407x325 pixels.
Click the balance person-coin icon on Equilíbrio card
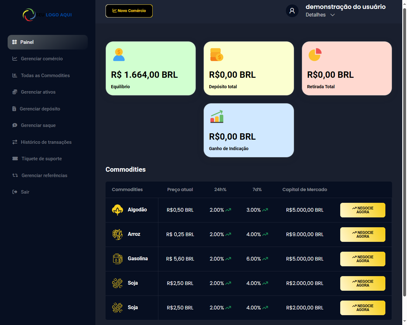pos(119,55)
